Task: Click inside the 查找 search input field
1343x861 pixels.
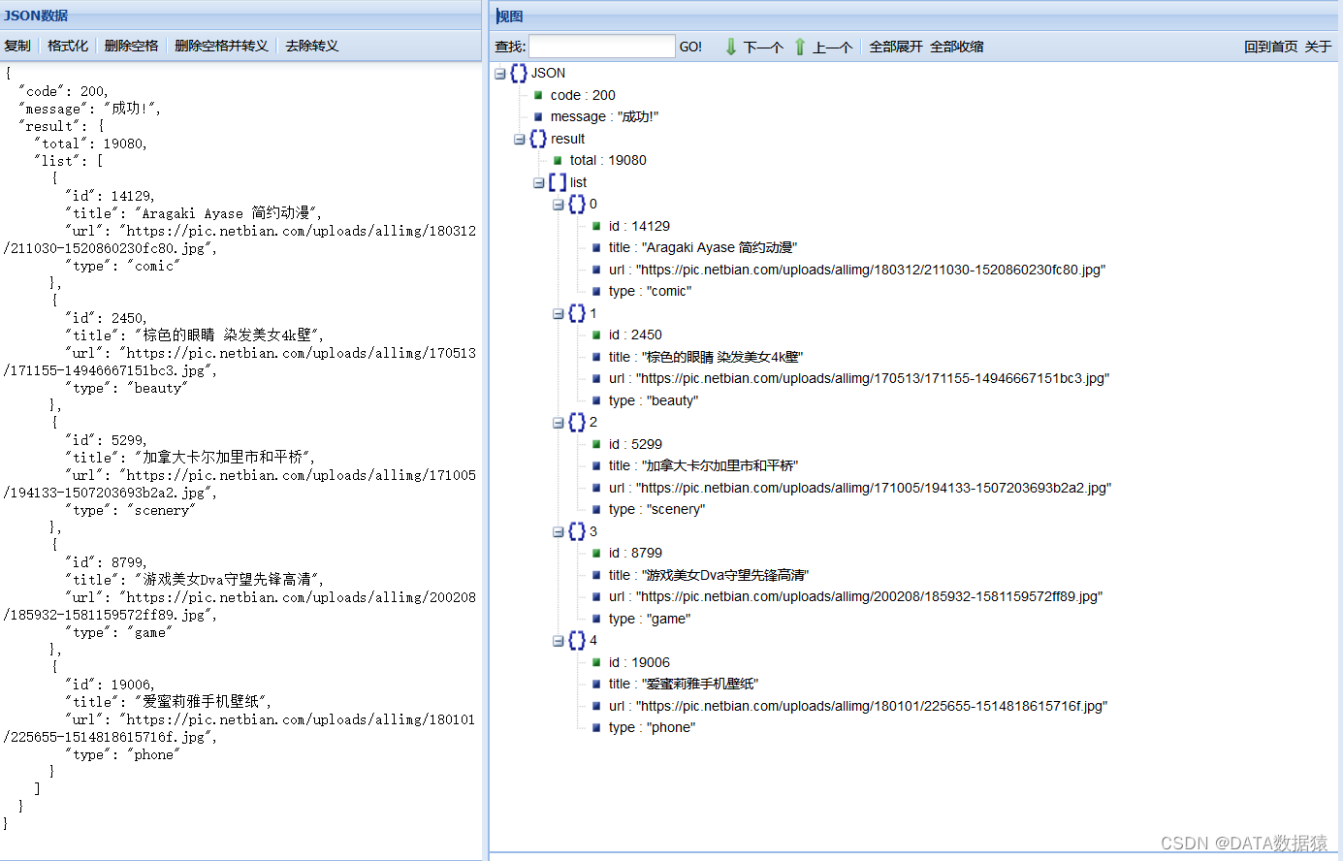Action: tap(601, 45)
